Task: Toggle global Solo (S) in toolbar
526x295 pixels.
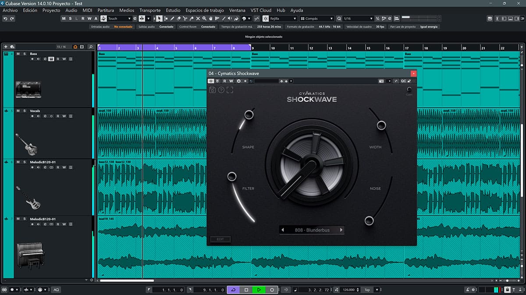Action: (70, 18)
